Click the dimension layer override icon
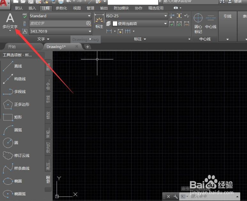 [x=108, y=24]
